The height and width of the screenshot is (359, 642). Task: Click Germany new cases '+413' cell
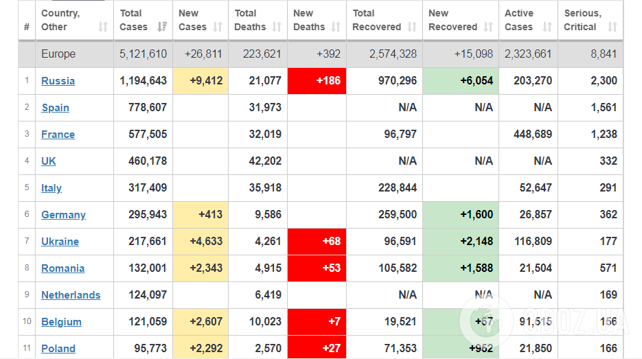200,215
